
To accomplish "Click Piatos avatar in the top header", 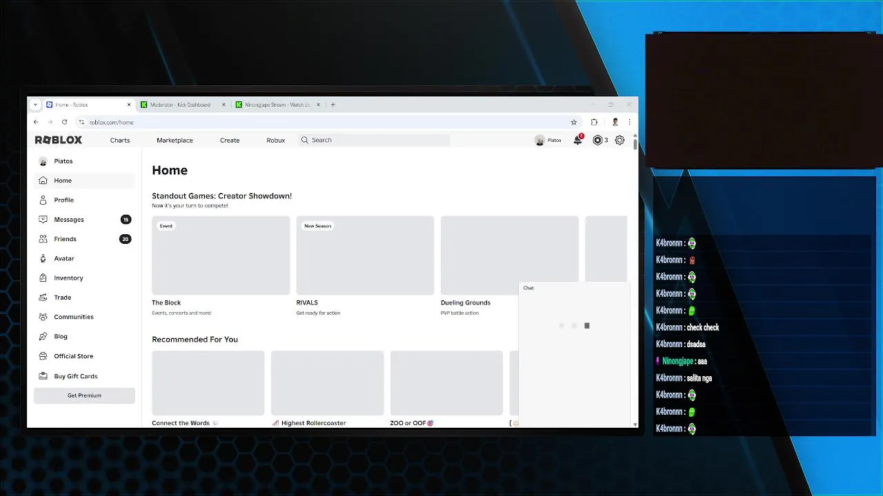I will pyautogui.click(x=539, y=141).
